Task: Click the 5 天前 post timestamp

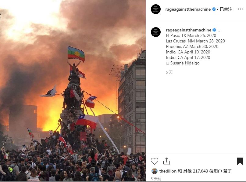Action: tap(156, 179)
